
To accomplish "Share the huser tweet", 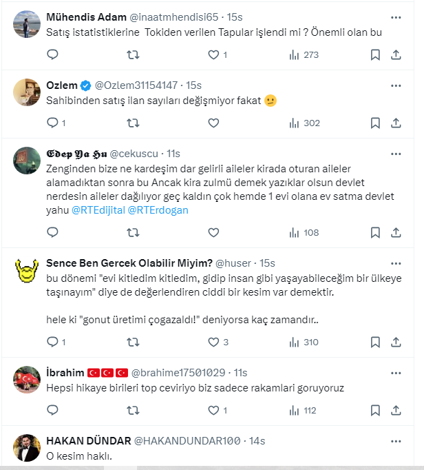I will pos(396,342).
